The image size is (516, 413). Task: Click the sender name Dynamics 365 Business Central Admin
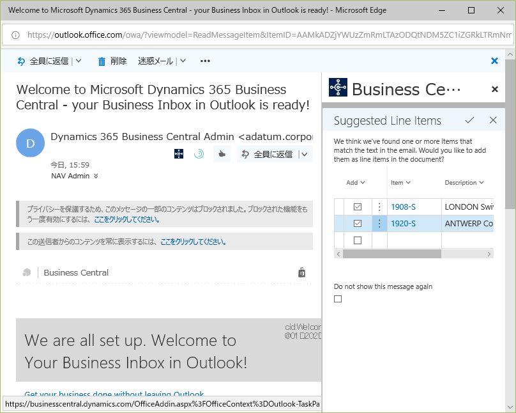142,136
